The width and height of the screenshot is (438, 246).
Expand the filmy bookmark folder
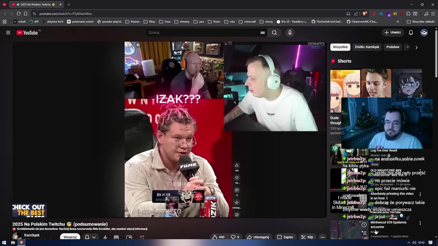tap(150, 22)
